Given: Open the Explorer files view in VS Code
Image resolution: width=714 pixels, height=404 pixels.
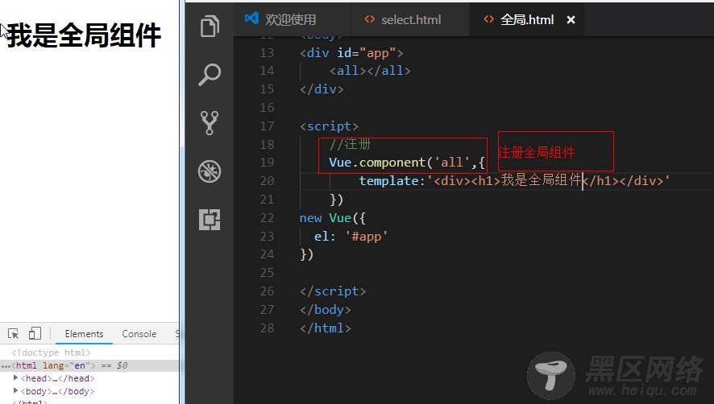Looking at the screenshot, I should 210,26.
